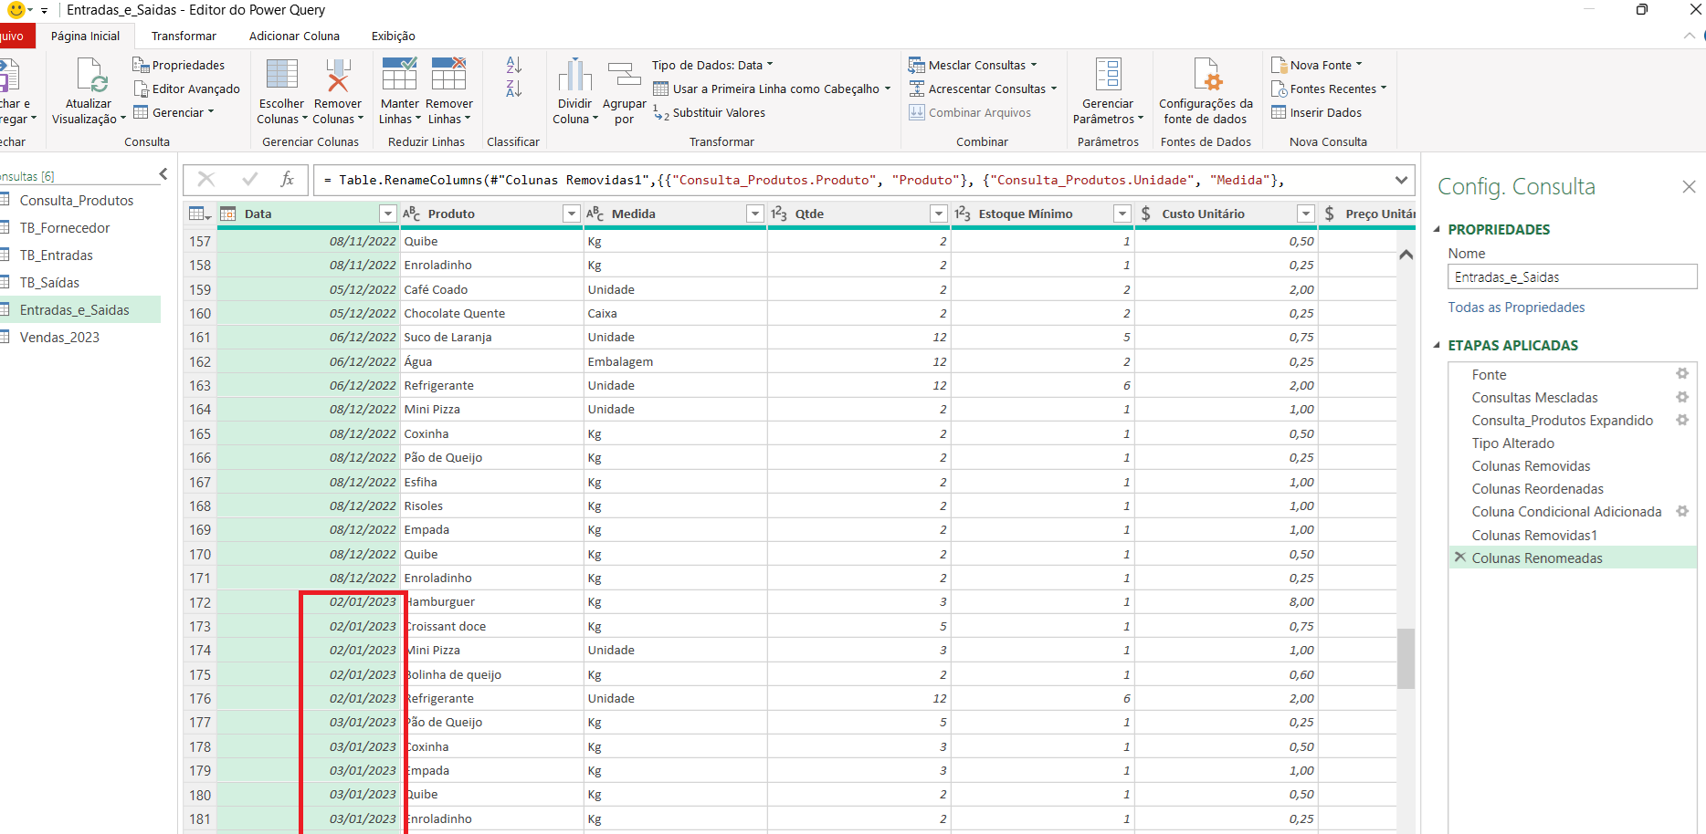Sort descending with the Z-A icon
This screenshot has height=834, width=1706.
coord(514,89)
